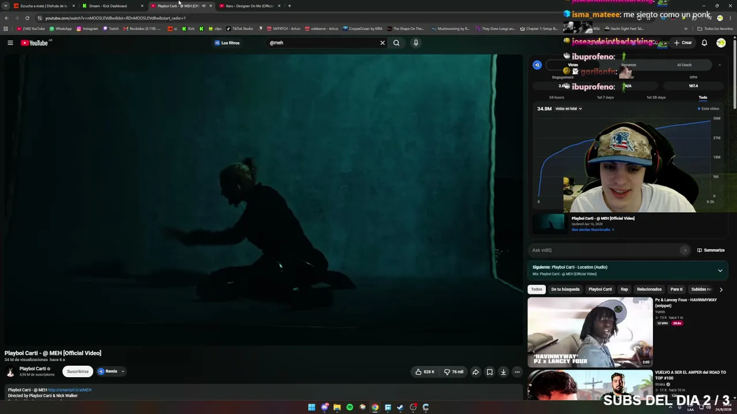Expand the Remix button dropdown arrow
Screen dimensions: 737x414
pos(123,371)
